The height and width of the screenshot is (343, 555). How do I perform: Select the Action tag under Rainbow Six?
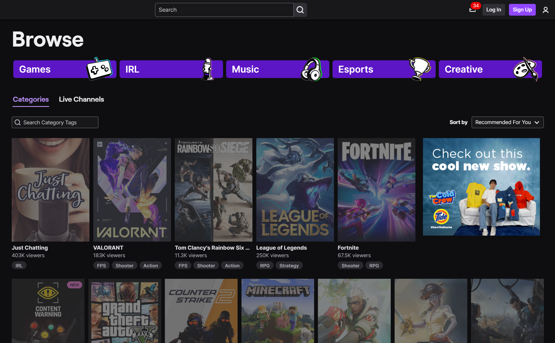(x=232, y=266)
